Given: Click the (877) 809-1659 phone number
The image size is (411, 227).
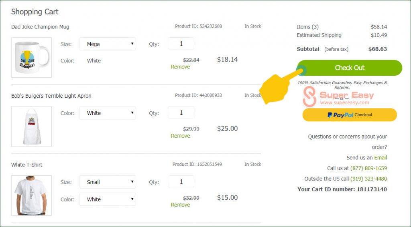Looking at the screenshot, I should [x=368, y=168].
